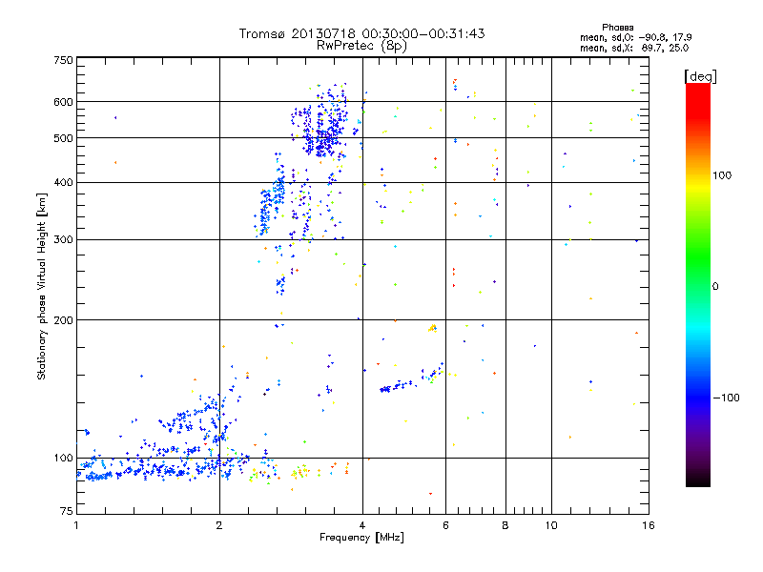Click the y-axis '500' tick label

pos(63,138)
